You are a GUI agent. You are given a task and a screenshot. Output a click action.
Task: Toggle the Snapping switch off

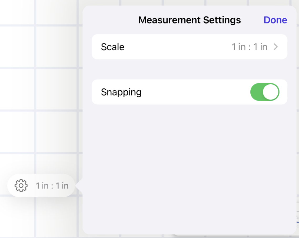pyautogui.click(x=265, y=92)
